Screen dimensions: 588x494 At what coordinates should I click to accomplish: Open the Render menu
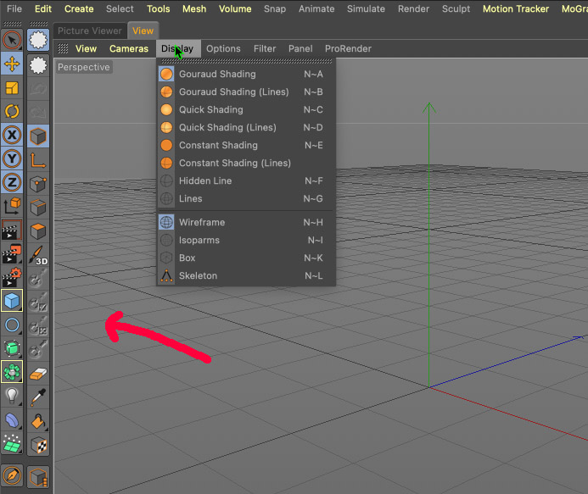click(x=413, y=8)
